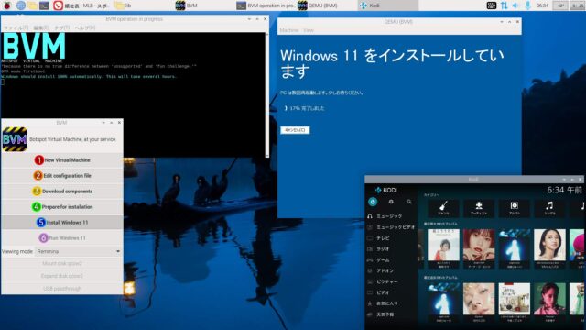Click Kodi power button icon
Screen dimensions: 586x330
point(373,202)
